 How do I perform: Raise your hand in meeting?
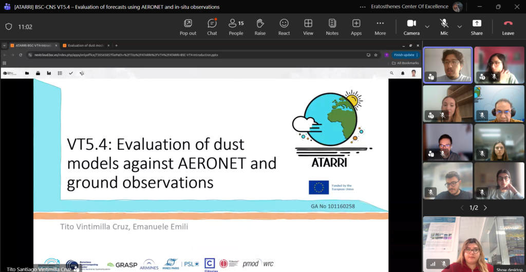point(260,27)
